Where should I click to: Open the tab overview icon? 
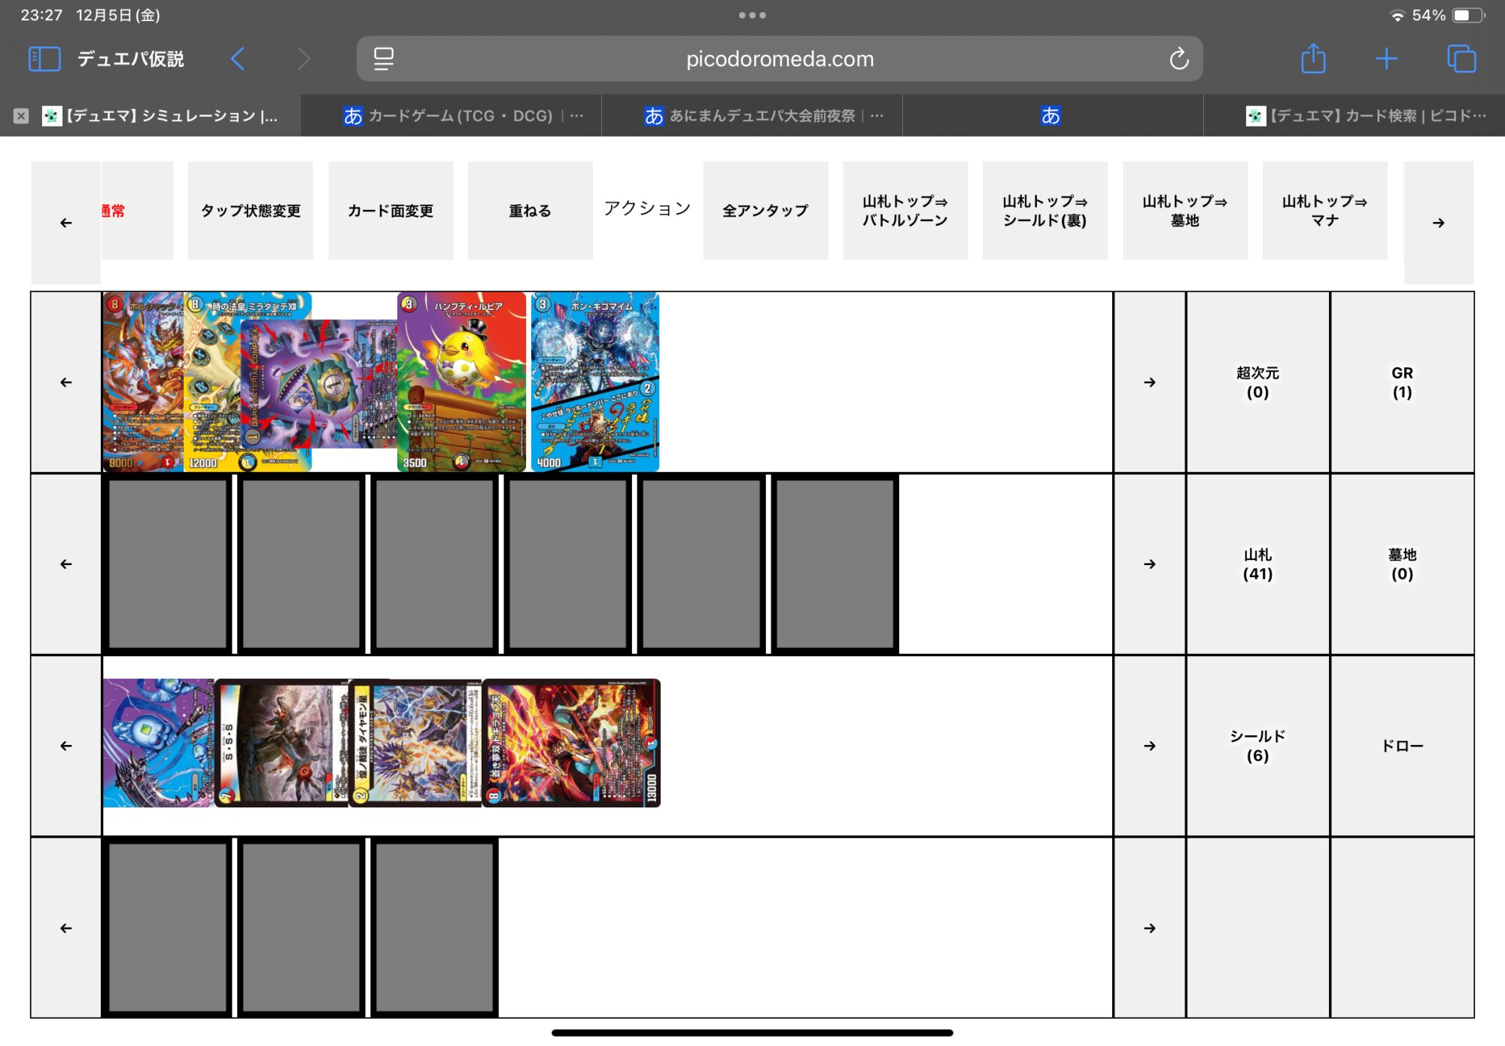click(x=1461, y=59)
